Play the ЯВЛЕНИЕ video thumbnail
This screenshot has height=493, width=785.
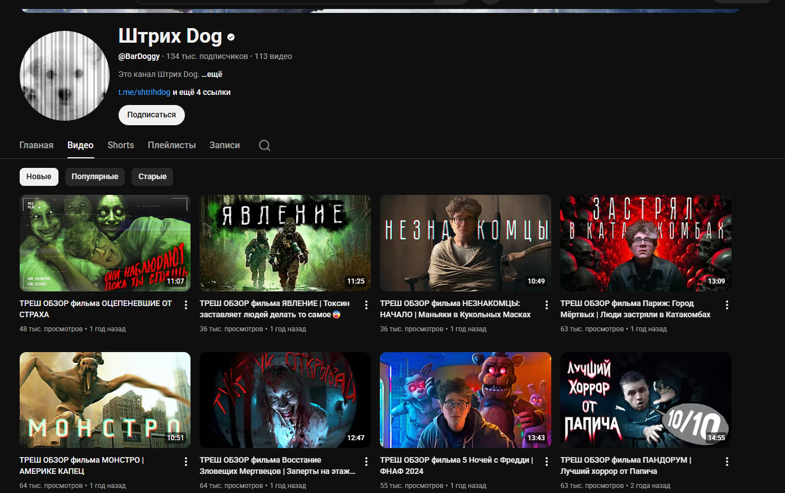pyautogui.click(x=285, y=243)
